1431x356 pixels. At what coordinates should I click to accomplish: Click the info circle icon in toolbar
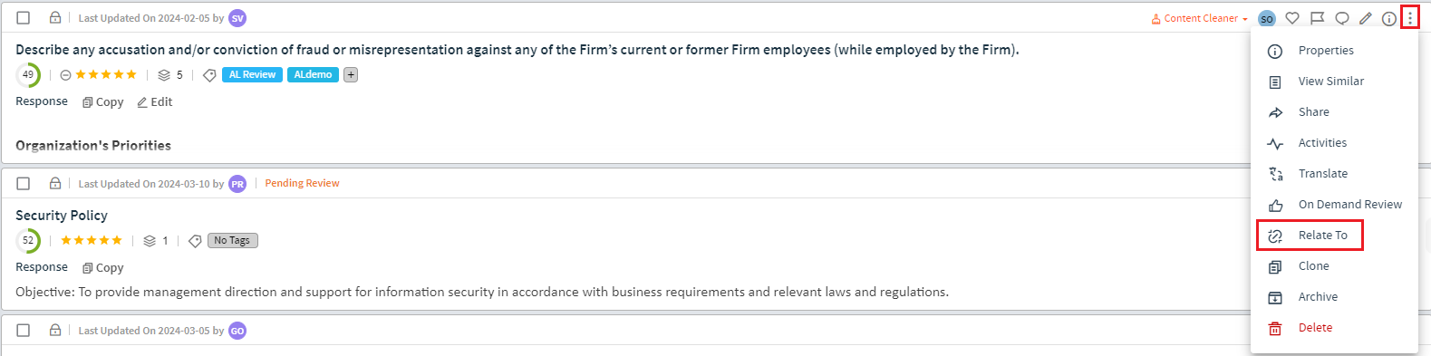point(1389,18)
